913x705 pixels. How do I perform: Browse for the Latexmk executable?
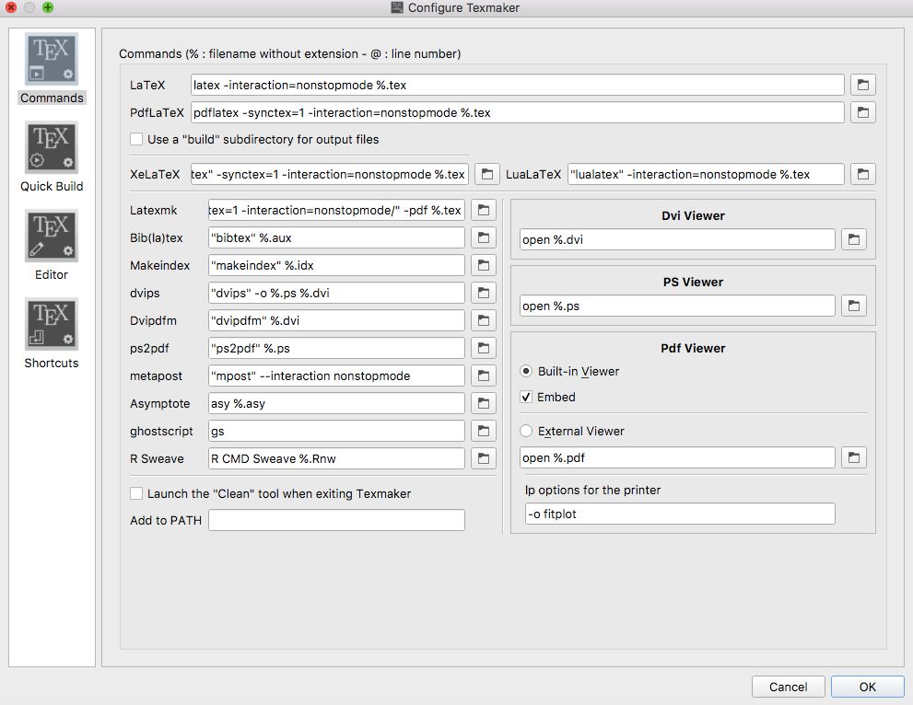coord(484,210)
